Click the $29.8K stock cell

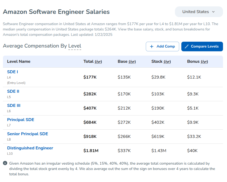158,77
